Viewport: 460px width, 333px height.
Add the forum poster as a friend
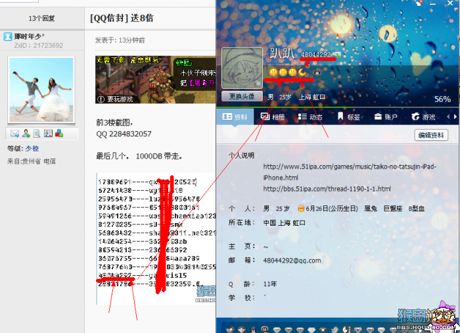point(26,134)
